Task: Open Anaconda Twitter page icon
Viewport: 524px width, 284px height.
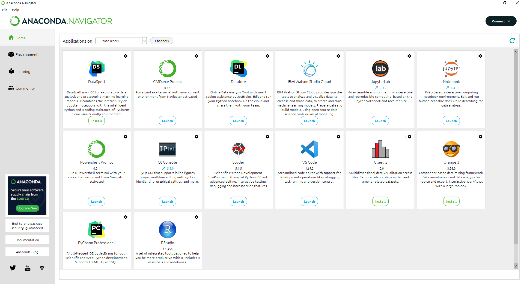Action: tap(13, 268)
